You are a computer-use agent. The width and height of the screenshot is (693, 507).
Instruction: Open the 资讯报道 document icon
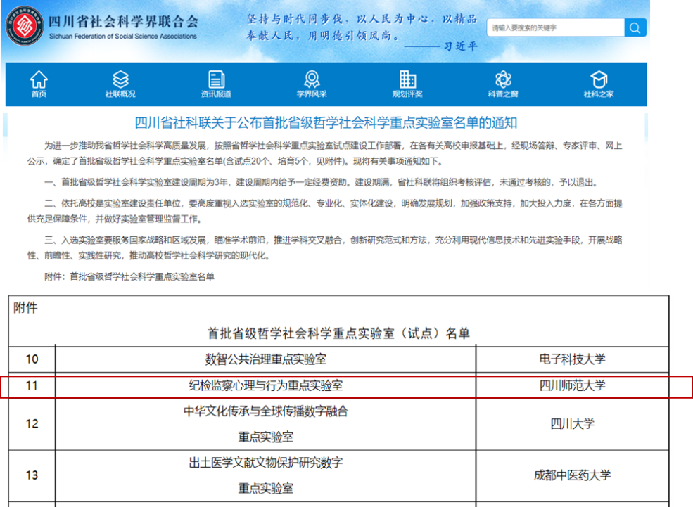click(216, 79)
